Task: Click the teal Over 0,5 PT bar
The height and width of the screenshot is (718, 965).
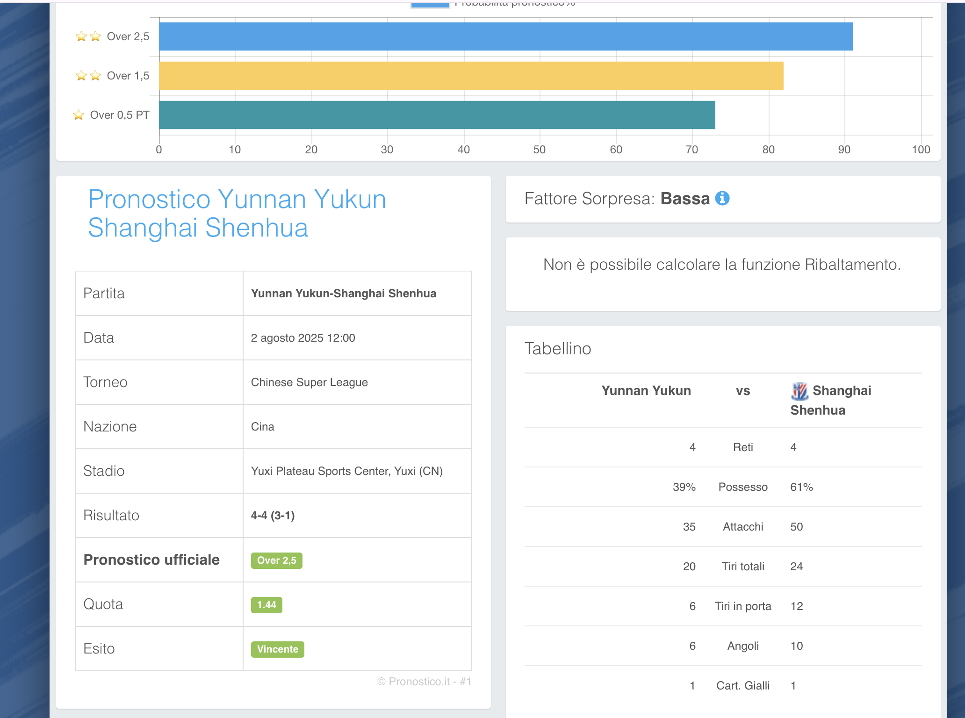Action: (x=437, y=115)
